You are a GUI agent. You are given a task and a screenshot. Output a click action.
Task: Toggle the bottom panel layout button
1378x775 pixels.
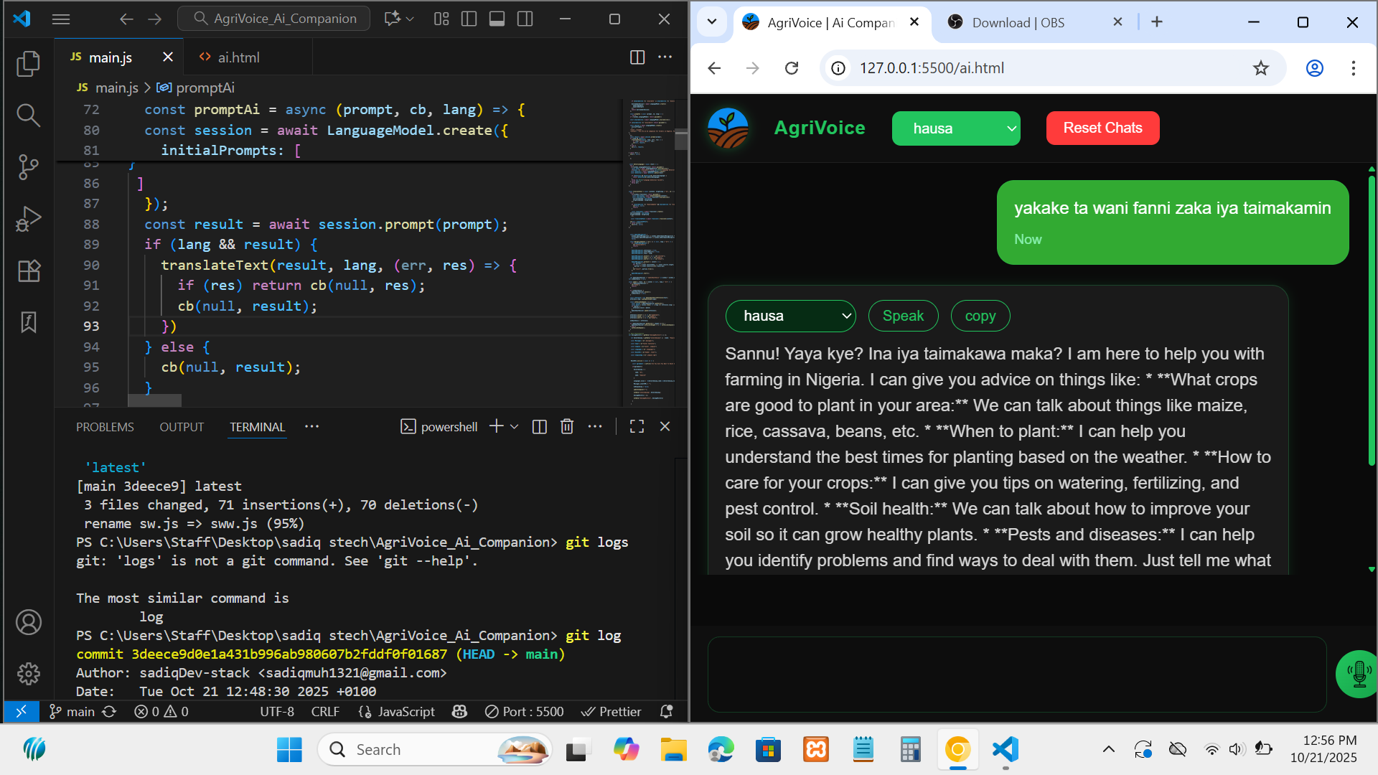[497, 19]
